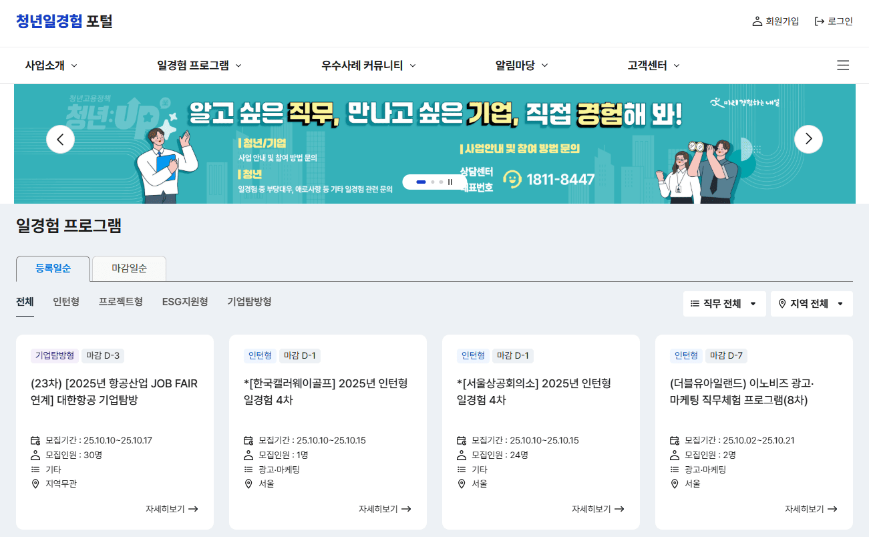
Task: Open the 지역 전체 dropdown
Action: pos(812,303)
